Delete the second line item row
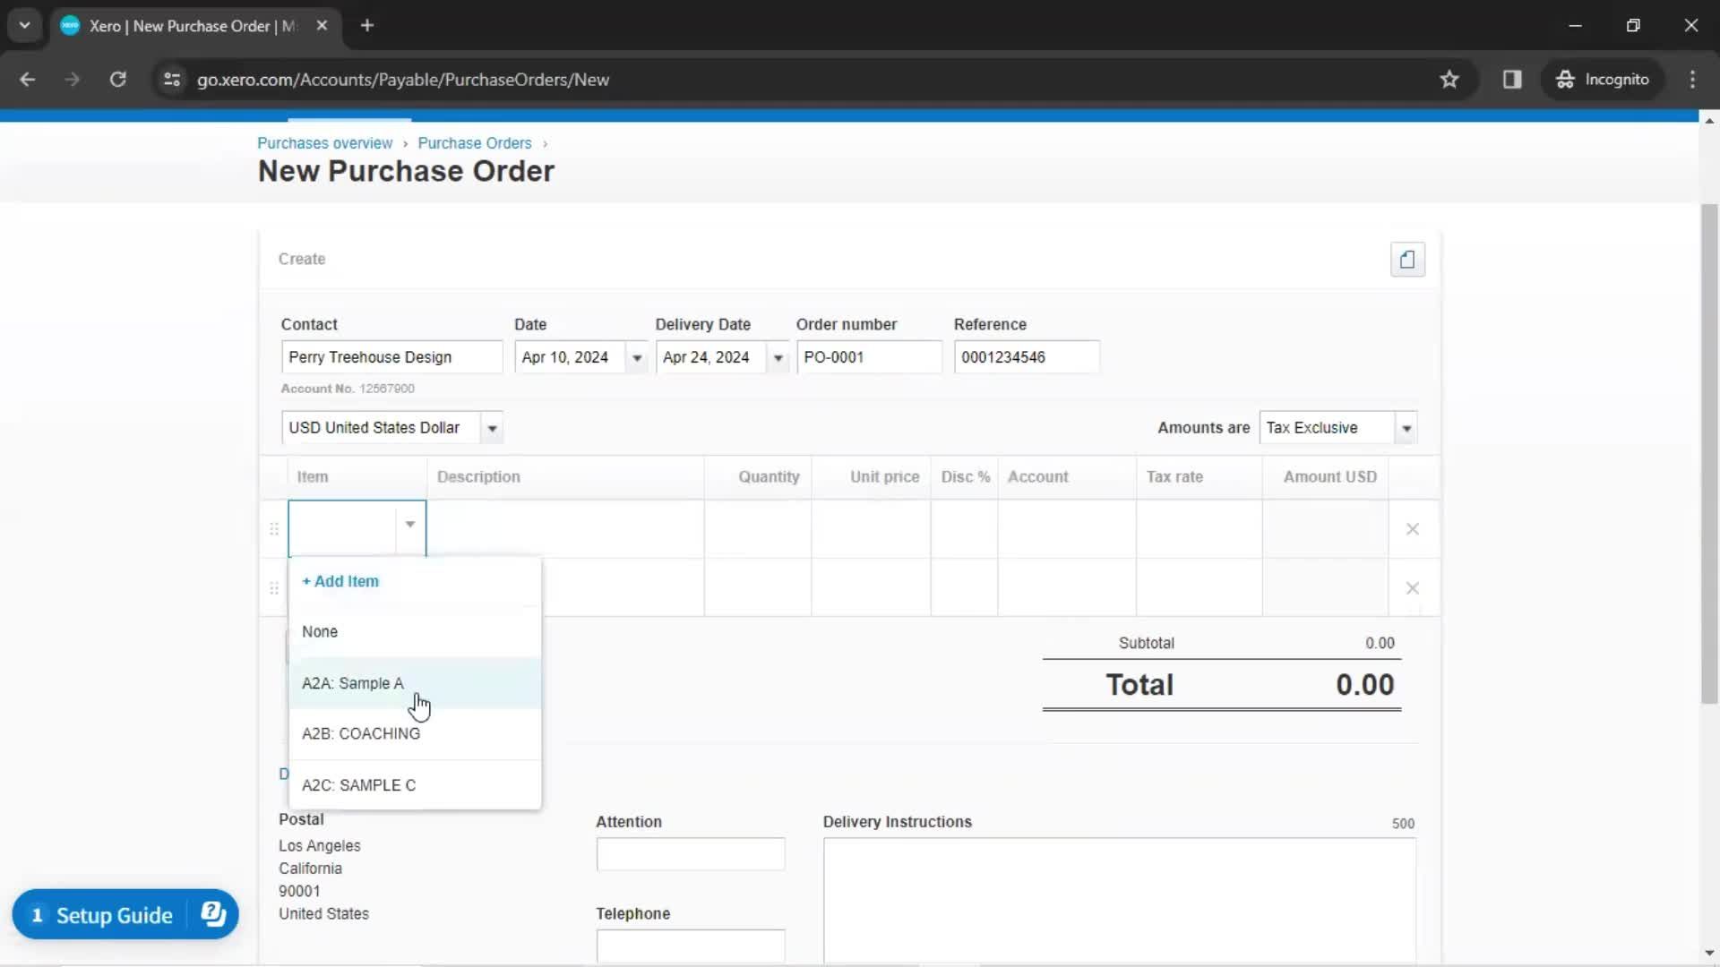Screen dimensions: 1720x967 tap(1412, 588)
